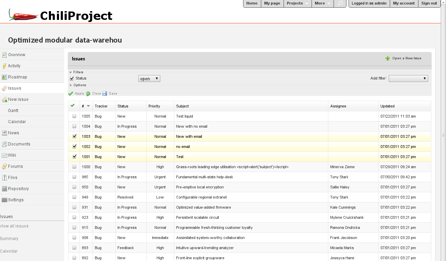Click the Forums sidebar icon
Image resolution: width=446 pixels, height=261 pixels.
[5, 166]
